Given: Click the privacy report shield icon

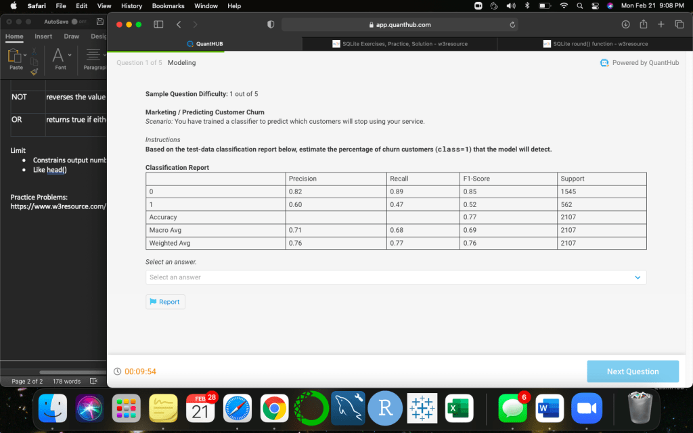Looking at the screenshot, I should tap(271, 24).
